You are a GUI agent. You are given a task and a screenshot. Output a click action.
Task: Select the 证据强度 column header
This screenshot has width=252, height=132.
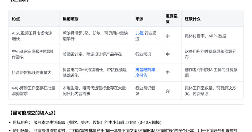[172, 19]
